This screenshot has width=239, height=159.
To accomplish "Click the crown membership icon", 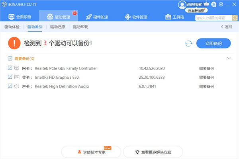I will click(x=206, y=4).
